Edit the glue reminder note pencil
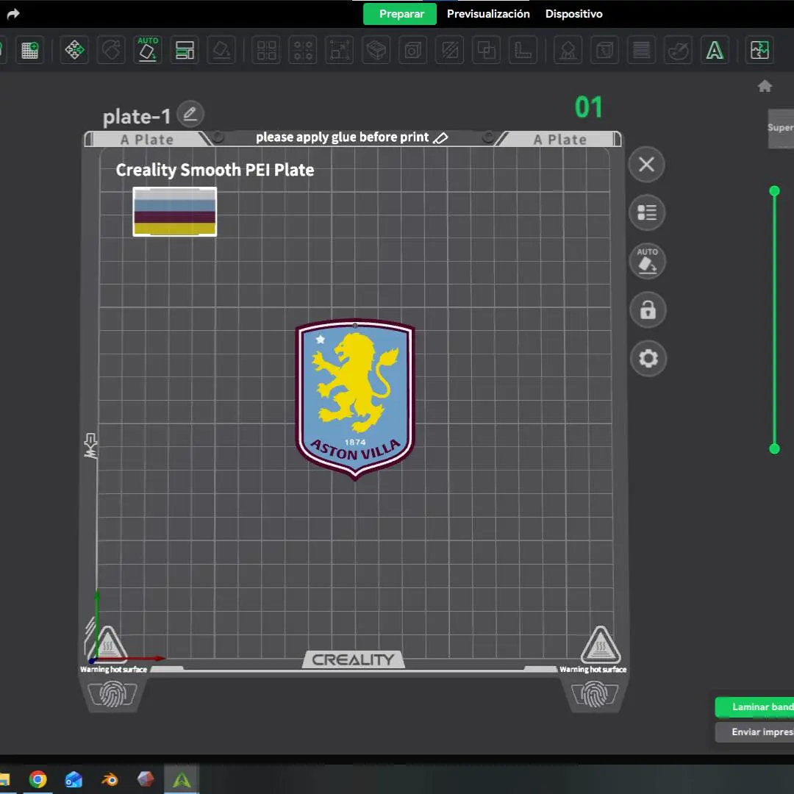The width and height of the screenshot is (794, 794). click(440, 137)
